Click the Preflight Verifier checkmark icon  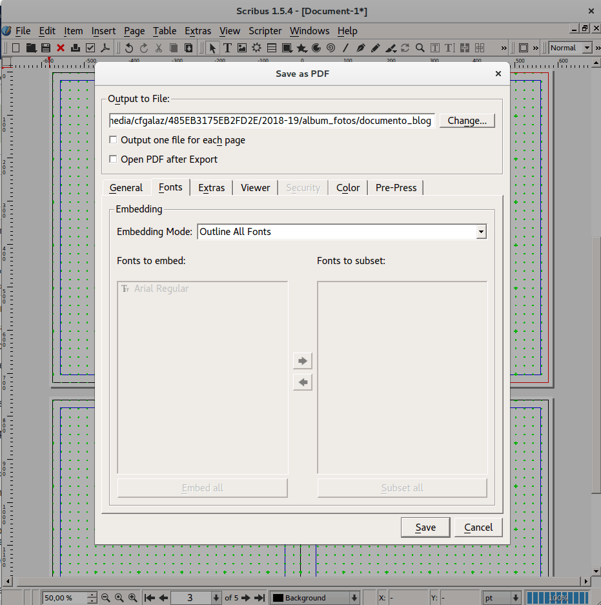[x=90, y=48]
